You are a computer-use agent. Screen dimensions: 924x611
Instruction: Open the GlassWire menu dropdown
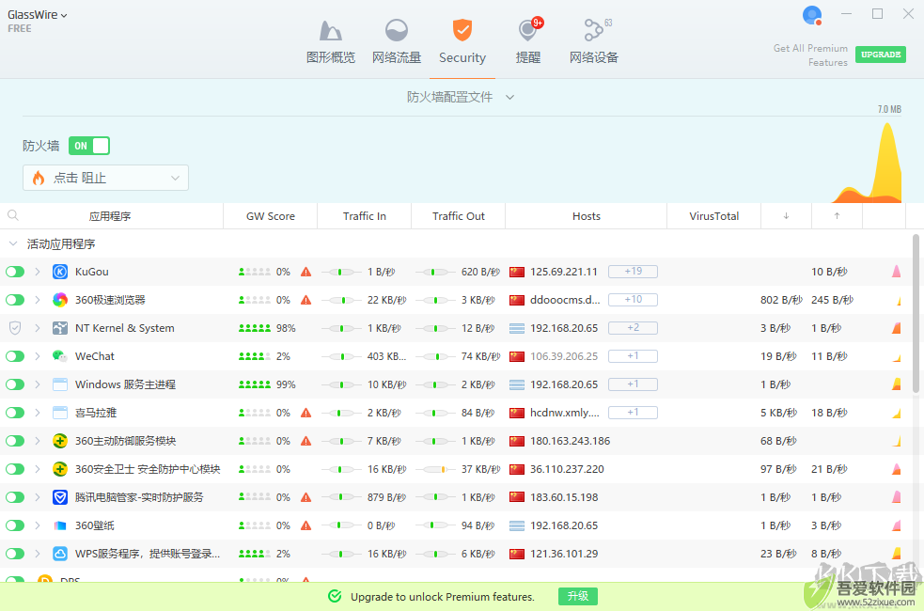coord(37,15)
